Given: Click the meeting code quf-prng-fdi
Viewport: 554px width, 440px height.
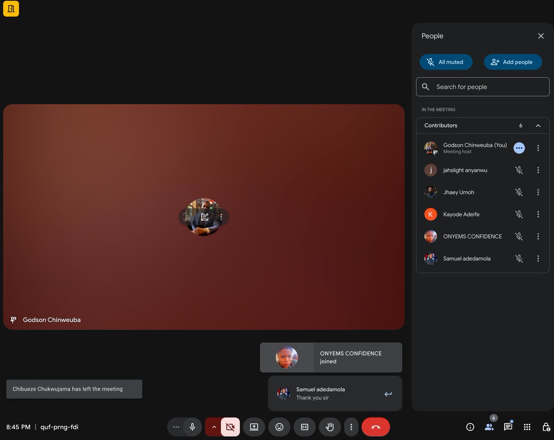Looking at the screenshot, I should point(59,427).
